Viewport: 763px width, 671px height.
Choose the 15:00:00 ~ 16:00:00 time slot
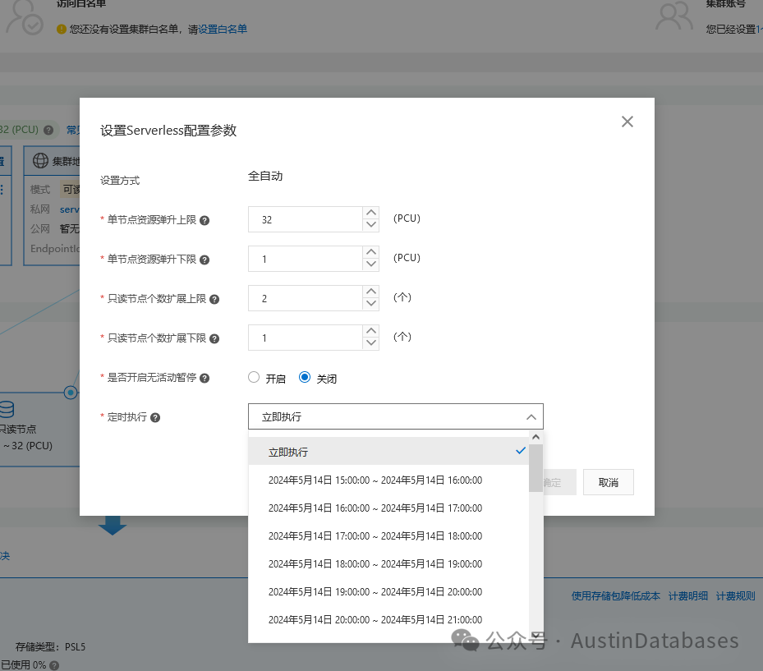[388, 480]
